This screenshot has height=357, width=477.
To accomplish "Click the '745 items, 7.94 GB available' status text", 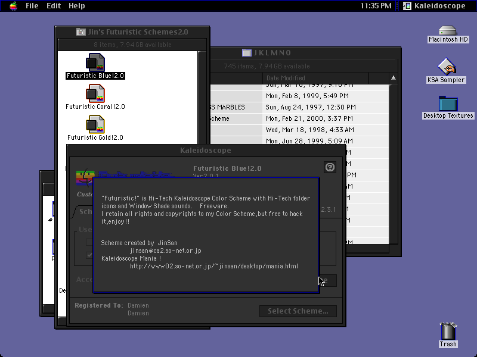I will click(x=267, y=66).
